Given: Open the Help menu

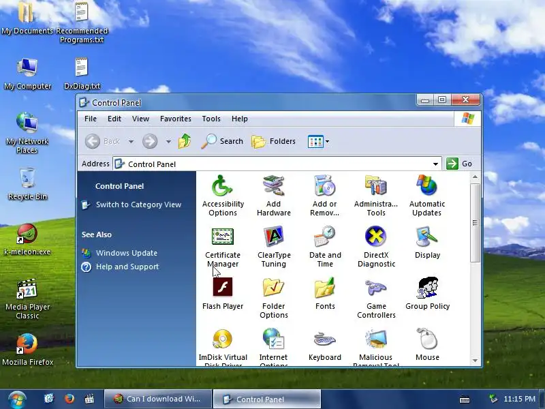Looking at the screenshot, I should (240, 119).
